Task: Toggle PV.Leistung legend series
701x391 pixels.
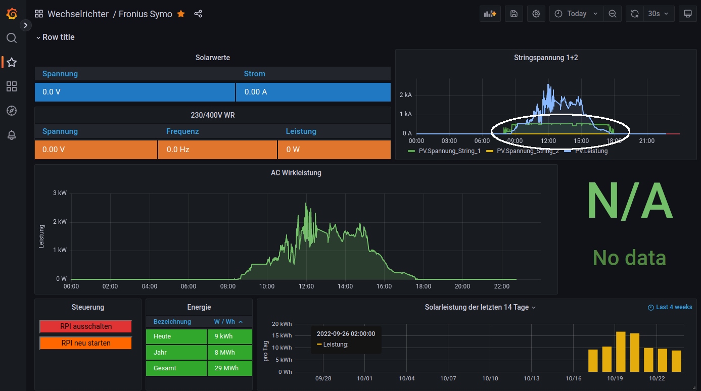Action: point(590,151)
